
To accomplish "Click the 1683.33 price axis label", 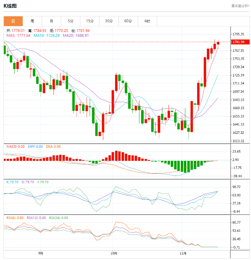I will [238, 100].
